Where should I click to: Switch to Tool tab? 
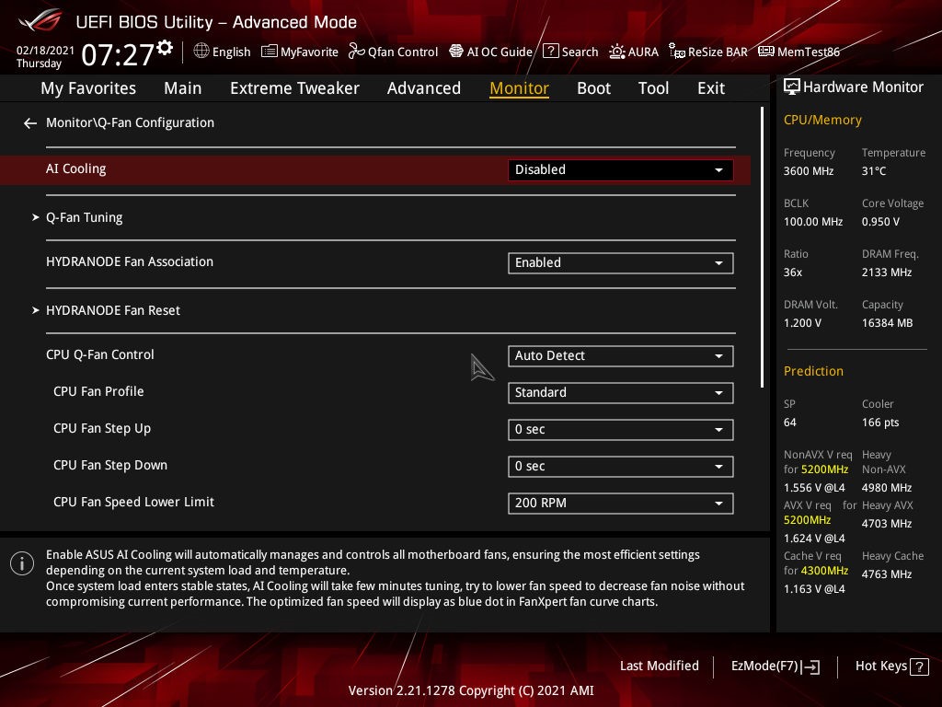[653, 88]
